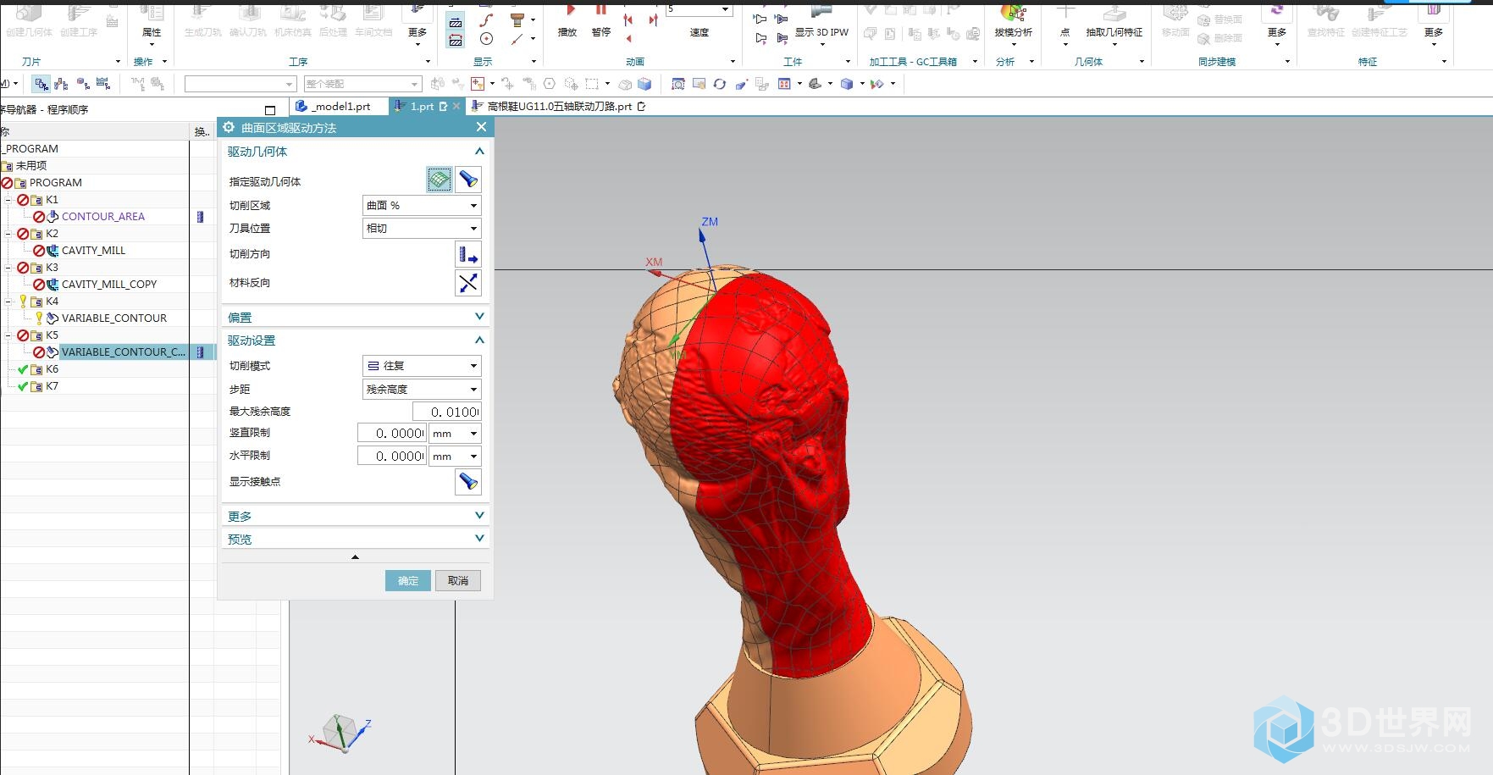Select the K6 program group

53,369
